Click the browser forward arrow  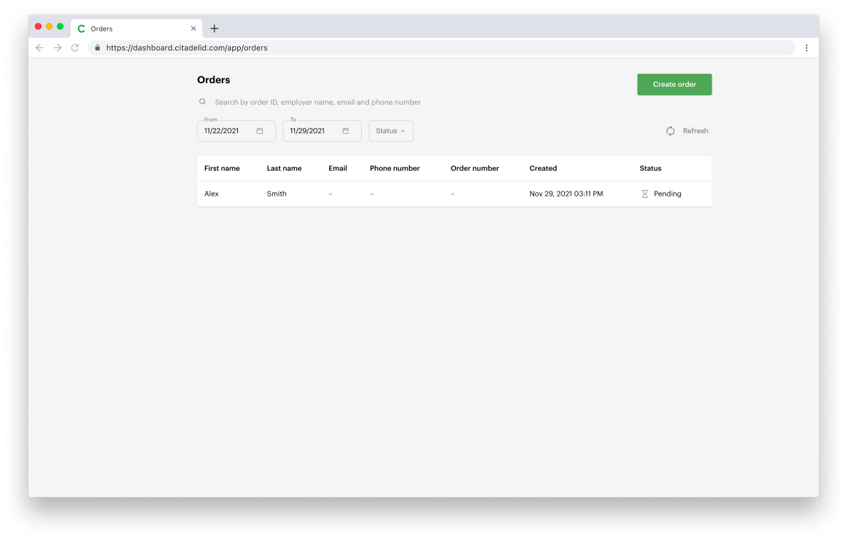(x=57, y=48)
